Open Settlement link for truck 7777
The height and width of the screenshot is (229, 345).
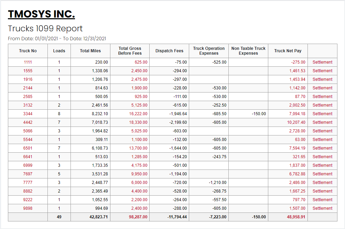click(322, 182)
